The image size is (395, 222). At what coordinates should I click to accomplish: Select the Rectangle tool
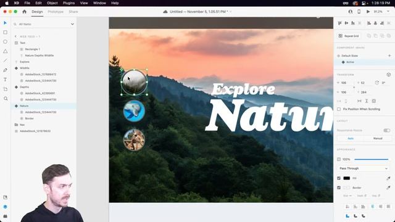click(6, 32)
